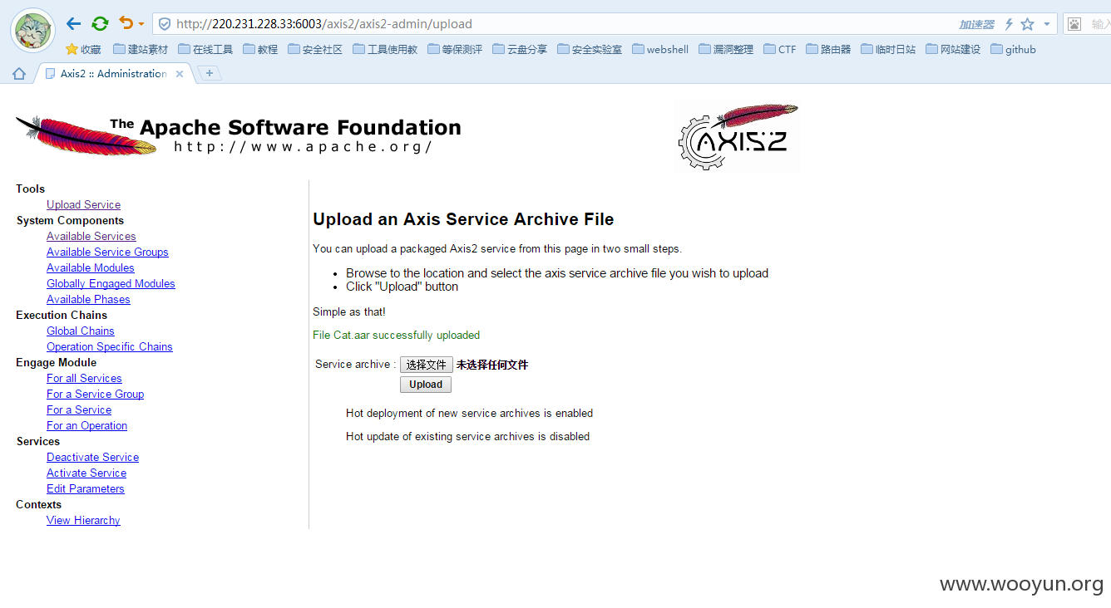Bookmark page with the star icon

pyautogui.click(x=1028, y=24)
